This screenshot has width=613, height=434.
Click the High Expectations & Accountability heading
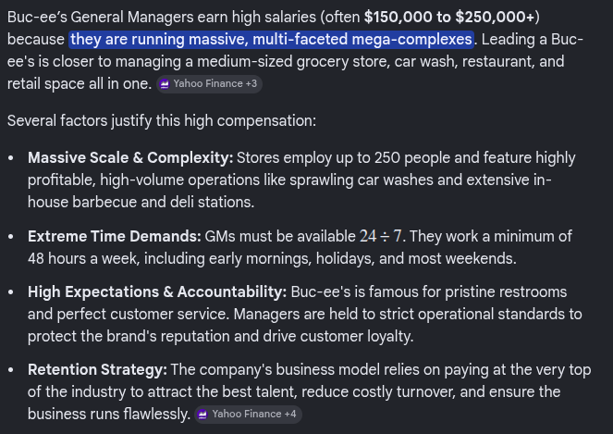pyautogui.click(x=157, y=291)
